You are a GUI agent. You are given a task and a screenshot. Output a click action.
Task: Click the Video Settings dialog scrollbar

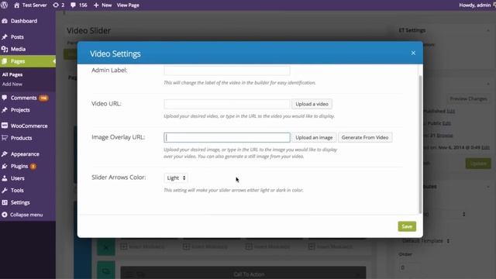(x=420, y=144)
